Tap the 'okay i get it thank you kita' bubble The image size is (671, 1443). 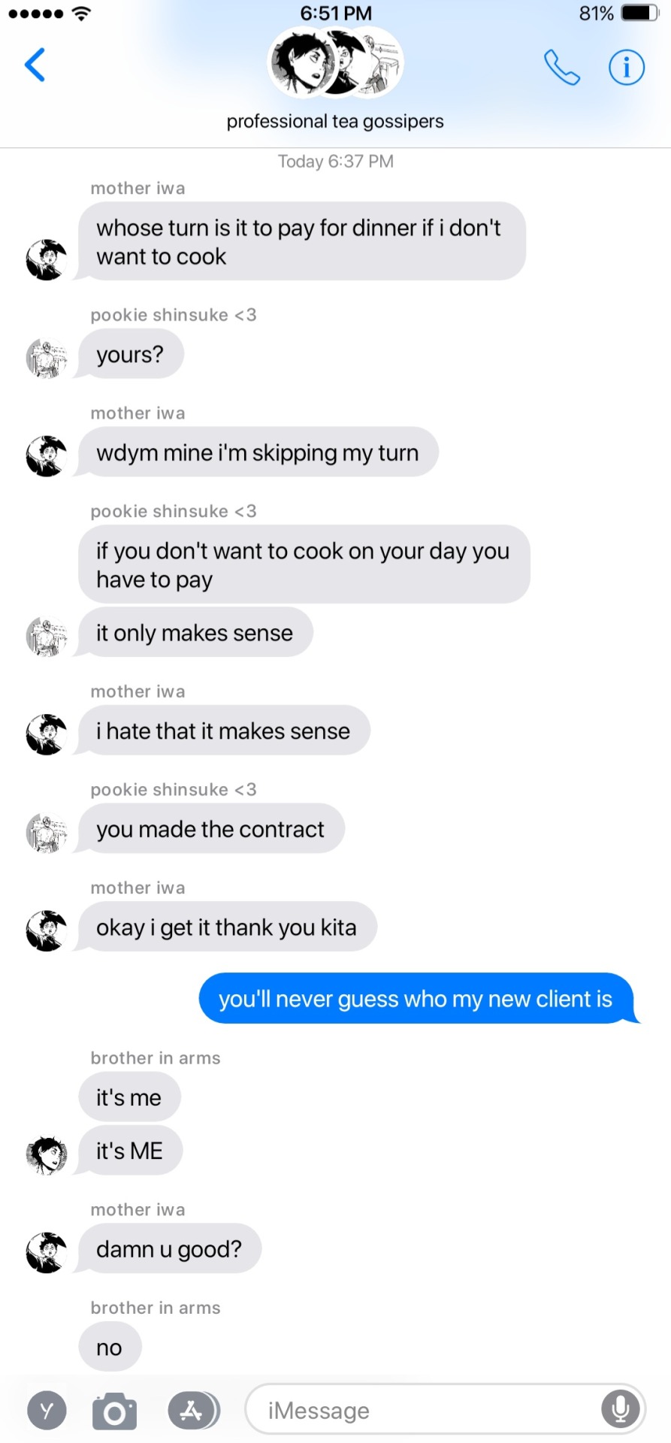click(226, 927)
